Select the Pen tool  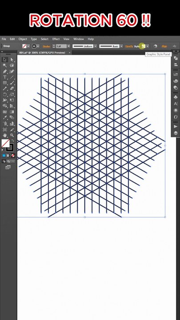tap(5, 72)
